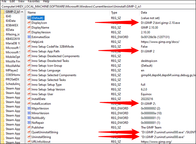Click the DisplayIcon string value icon
196x144 pixels.
(29, 23)
